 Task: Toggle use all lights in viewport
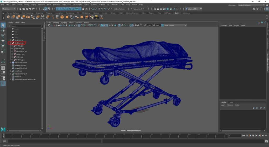click(112, 25)
